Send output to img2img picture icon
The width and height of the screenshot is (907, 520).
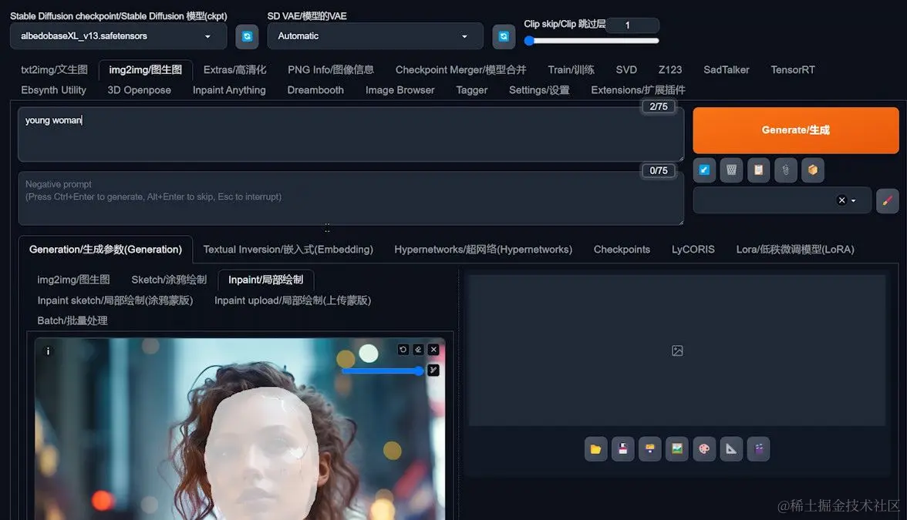[x=677, y=449]
